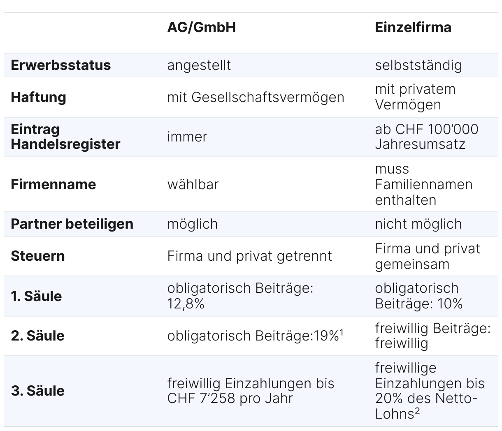Select the Eintrag Handelsregister row label
Viewport: 502px width, 431px height.
(65, 137)
